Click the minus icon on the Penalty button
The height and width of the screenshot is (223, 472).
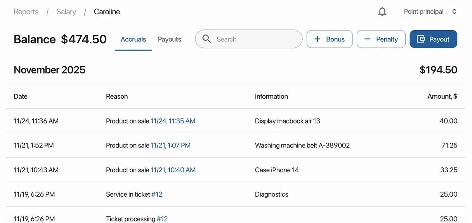[x=368, y=39]
